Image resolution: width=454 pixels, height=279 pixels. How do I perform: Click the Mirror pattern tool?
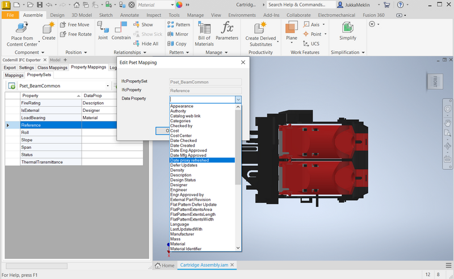[178, 34]
